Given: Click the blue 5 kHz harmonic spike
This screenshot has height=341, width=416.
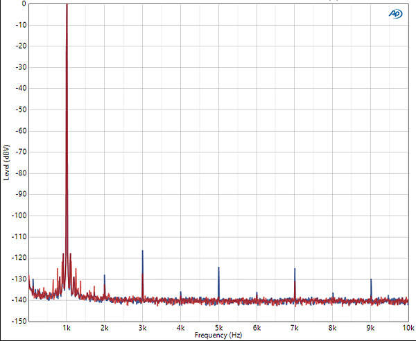Looking at the screenshot, I should [x=218, y=269].
